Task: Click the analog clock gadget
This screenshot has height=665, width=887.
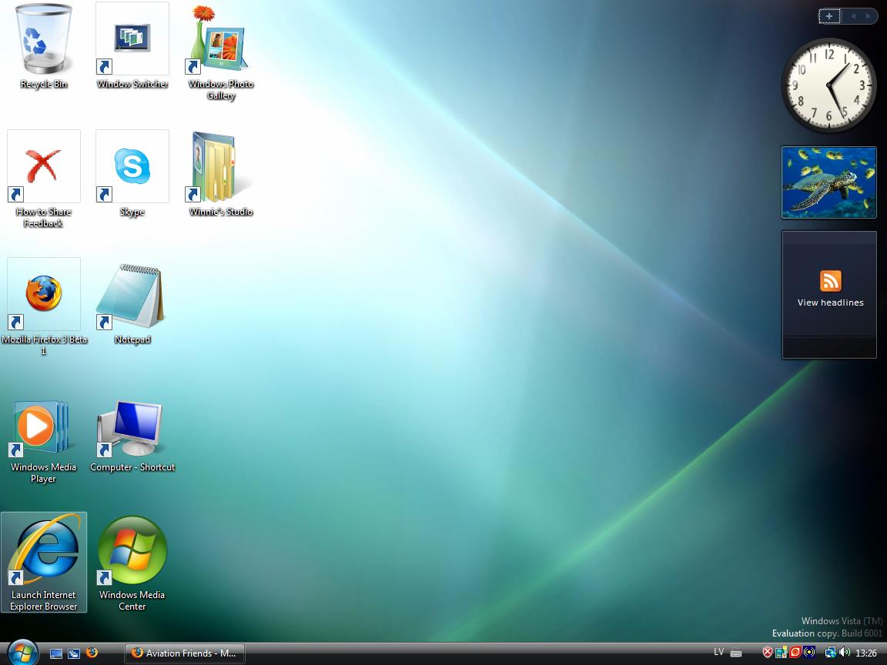Action: pos(828,85)
